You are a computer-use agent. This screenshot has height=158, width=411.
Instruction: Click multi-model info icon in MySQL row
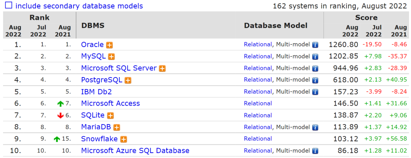[x=315, y=57]
